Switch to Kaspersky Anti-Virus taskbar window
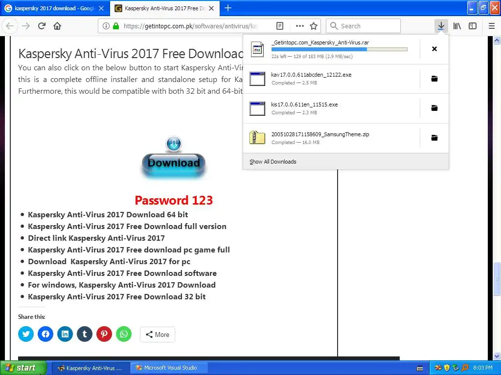The height and width of the screenshot is (375, 501). click(91, 368)
